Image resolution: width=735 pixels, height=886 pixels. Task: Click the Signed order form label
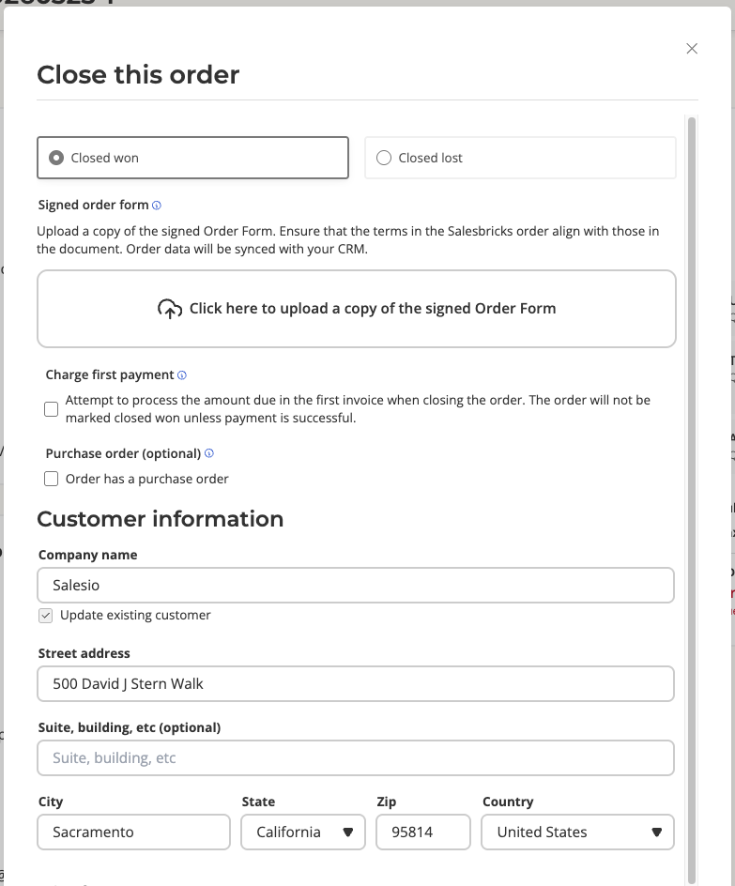pos(93,205)
